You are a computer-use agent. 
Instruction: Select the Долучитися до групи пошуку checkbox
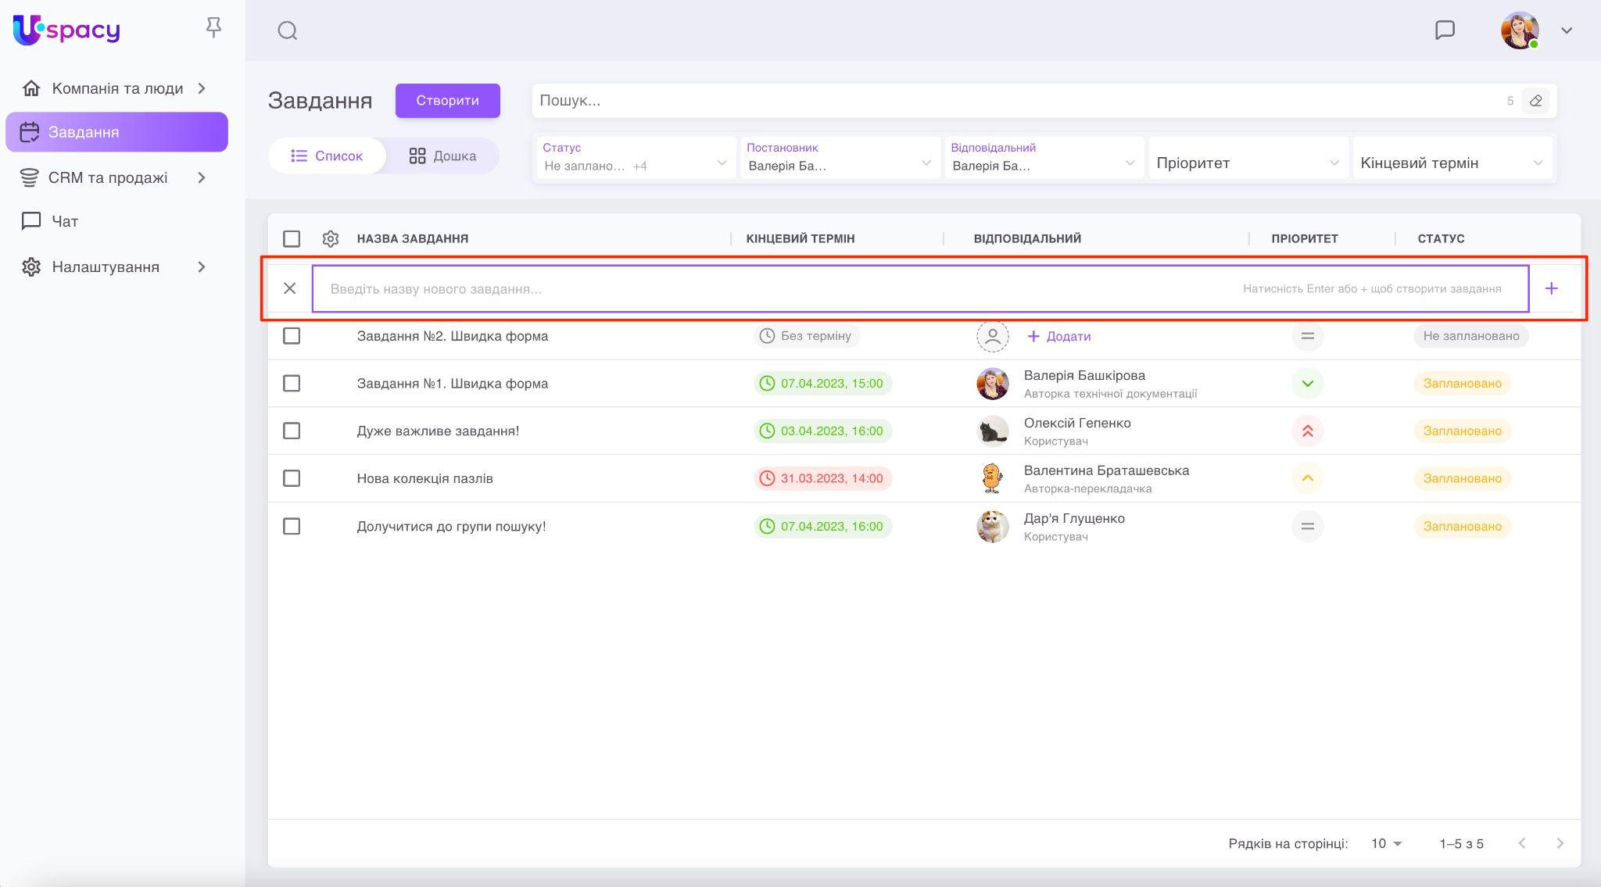coord(292,526)
